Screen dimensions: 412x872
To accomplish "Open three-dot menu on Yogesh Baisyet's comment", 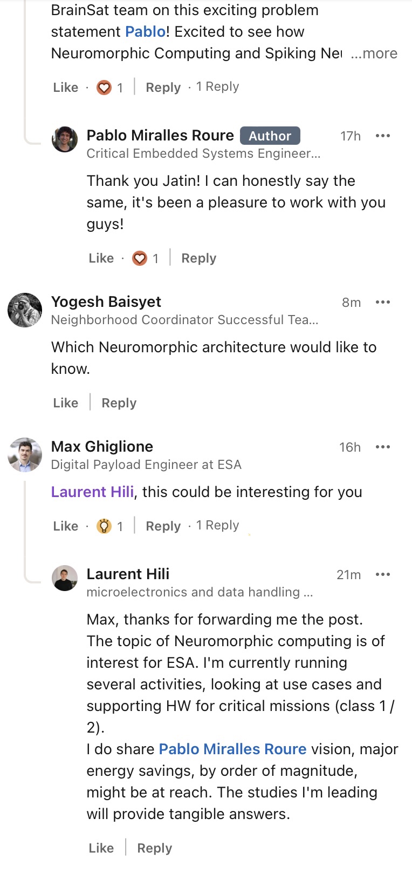I will pos(382,302).
